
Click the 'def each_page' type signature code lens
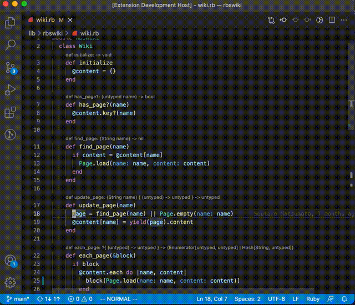[x=179, y=248]
